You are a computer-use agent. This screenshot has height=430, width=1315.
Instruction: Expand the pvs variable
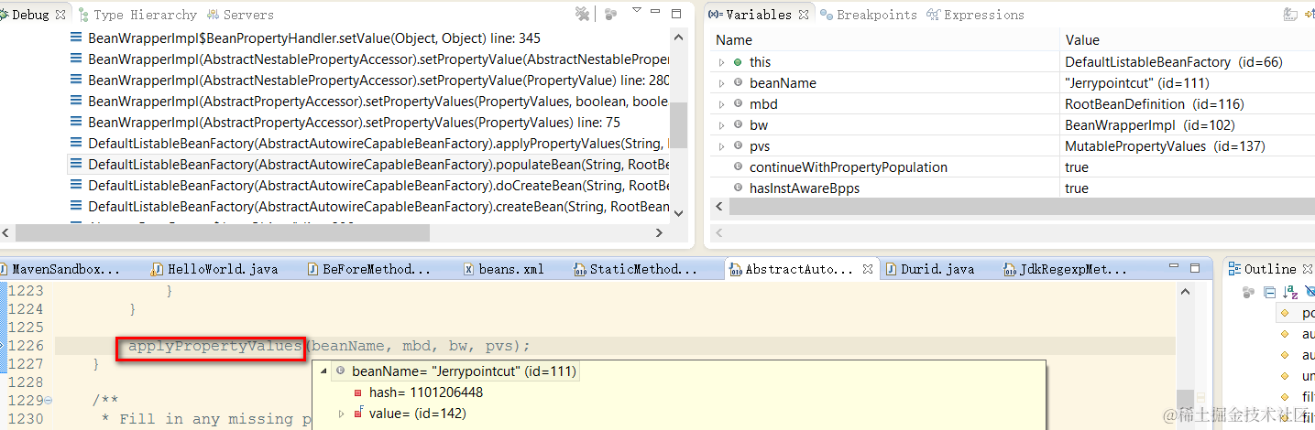click(722, 146)
